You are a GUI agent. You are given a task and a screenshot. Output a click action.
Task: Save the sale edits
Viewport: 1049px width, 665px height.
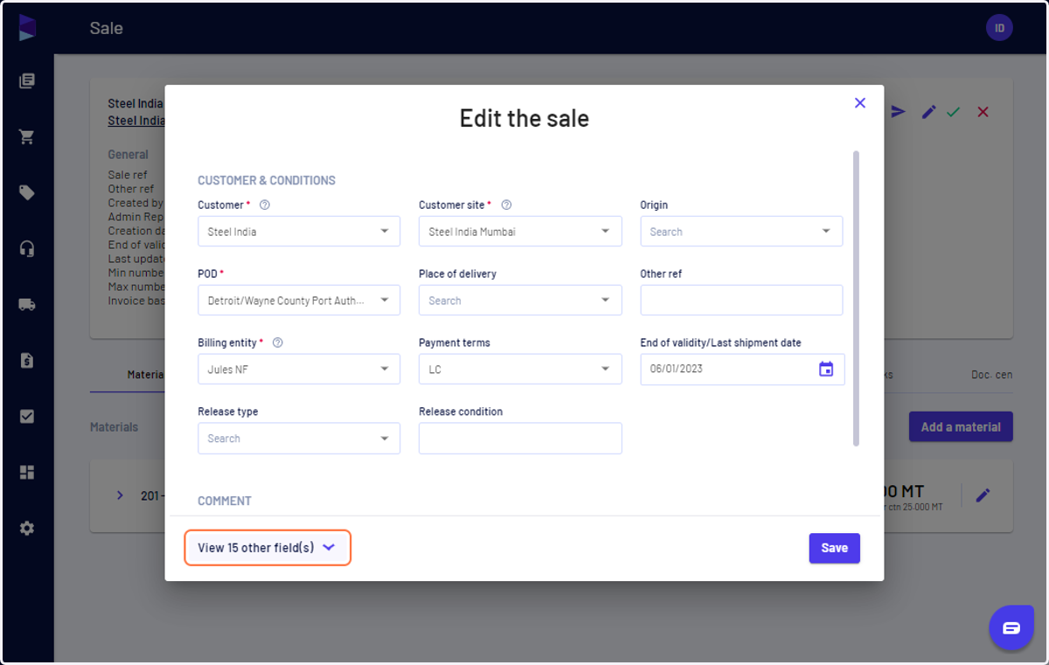(835, 548)
